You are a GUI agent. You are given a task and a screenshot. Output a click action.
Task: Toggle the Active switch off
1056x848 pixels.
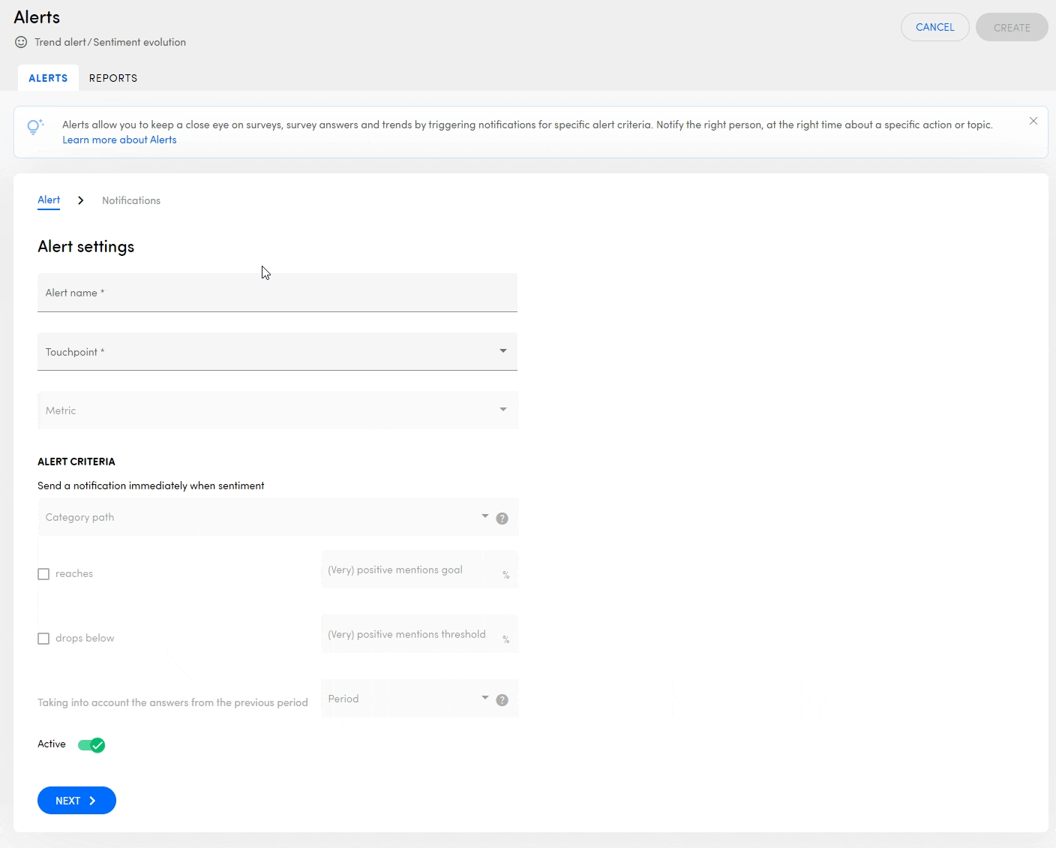91,745
